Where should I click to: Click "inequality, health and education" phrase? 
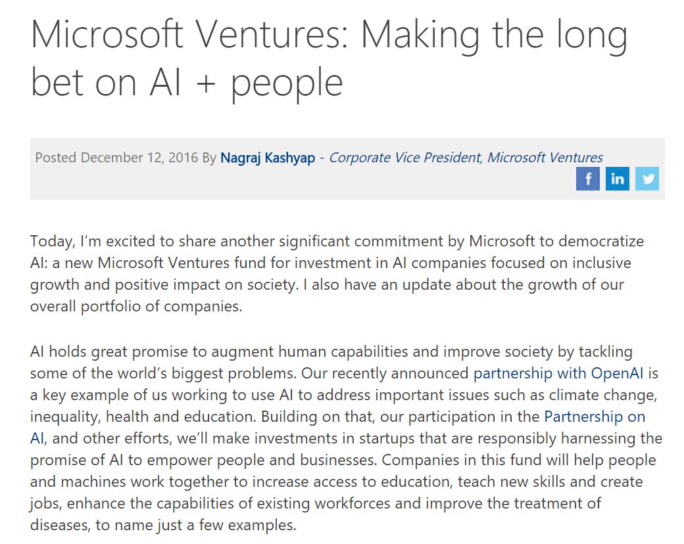142,417
